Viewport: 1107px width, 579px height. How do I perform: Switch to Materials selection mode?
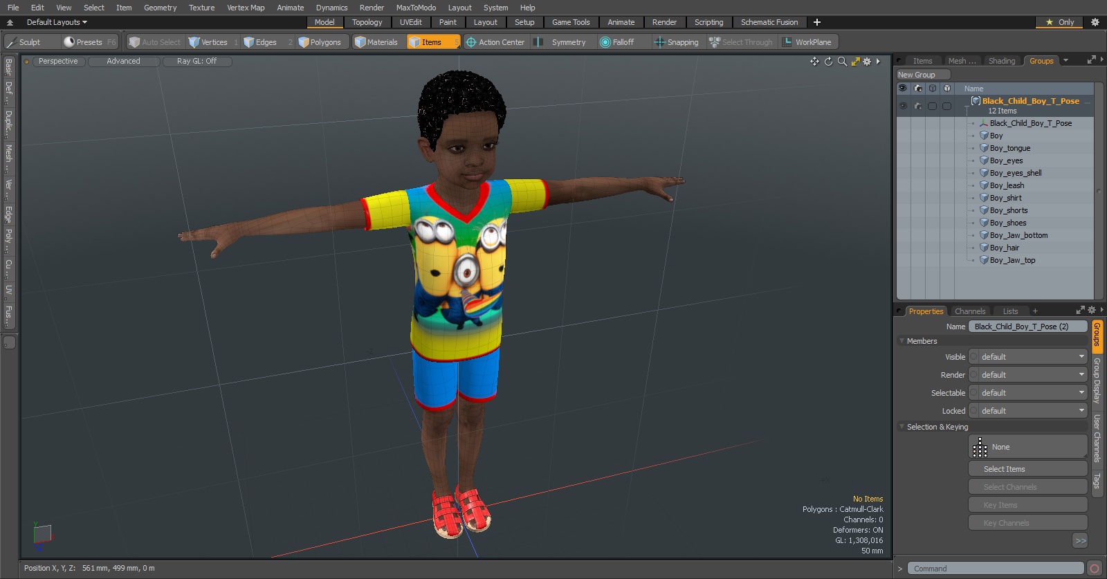378,42
